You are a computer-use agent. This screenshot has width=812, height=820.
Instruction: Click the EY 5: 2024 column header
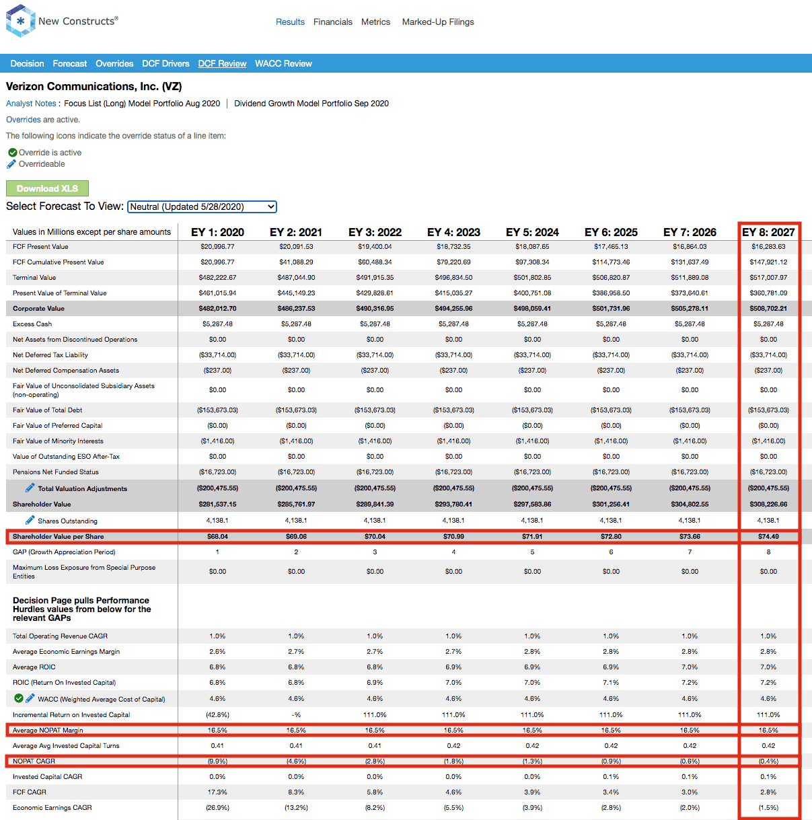click(x=532, y=232)
